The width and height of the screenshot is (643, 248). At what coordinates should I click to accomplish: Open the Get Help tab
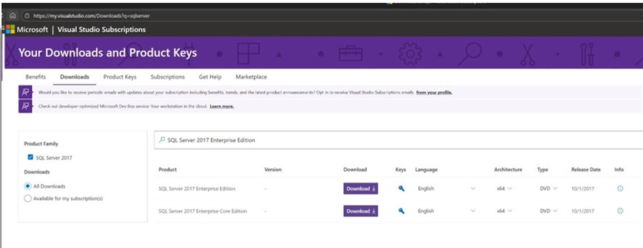point(210,77)
